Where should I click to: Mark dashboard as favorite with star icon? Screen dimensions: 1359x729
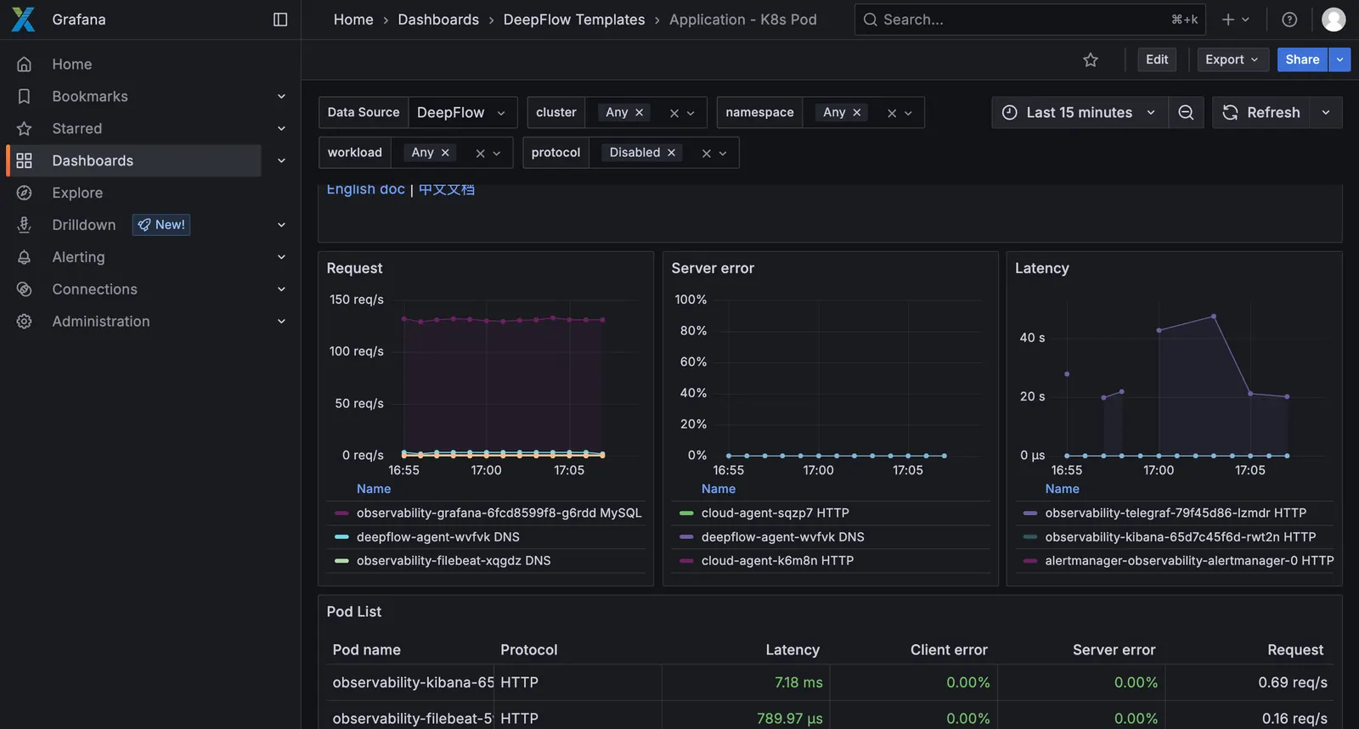1091,59
